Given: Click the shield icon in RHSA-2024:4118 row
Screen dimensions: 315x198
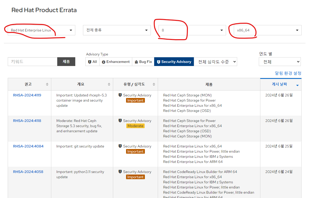Looking at the screenshot, I should (x=120, y=121).
